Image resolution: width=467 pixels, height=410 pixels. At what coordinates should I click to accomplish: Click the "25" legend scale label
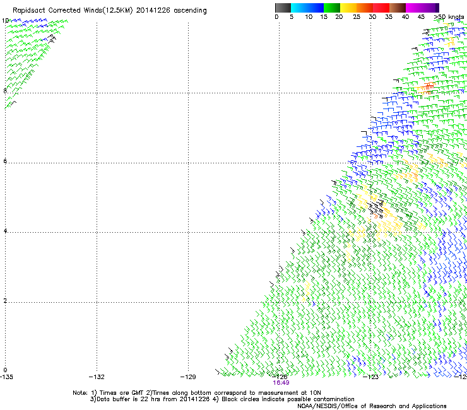click(357, 17)
